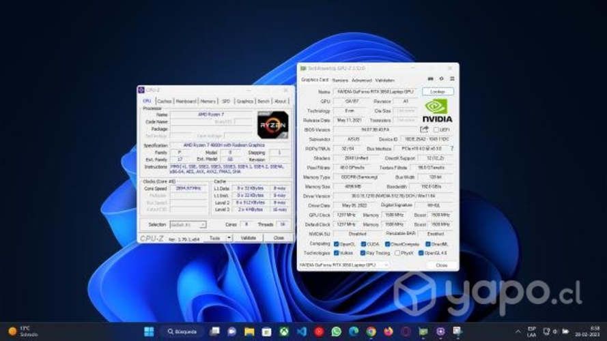Click the Validate button in CPU-Z
This screenshot has height=341, width=607.
click(x=248, y=238)
